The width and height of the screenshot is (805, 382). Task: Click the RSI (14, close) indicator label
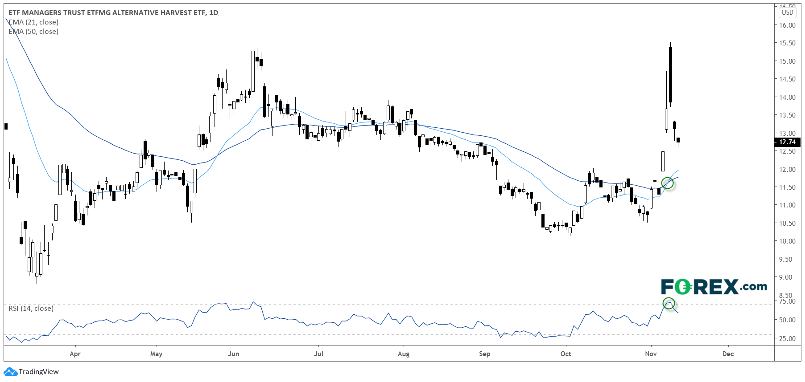coord(31,308)
